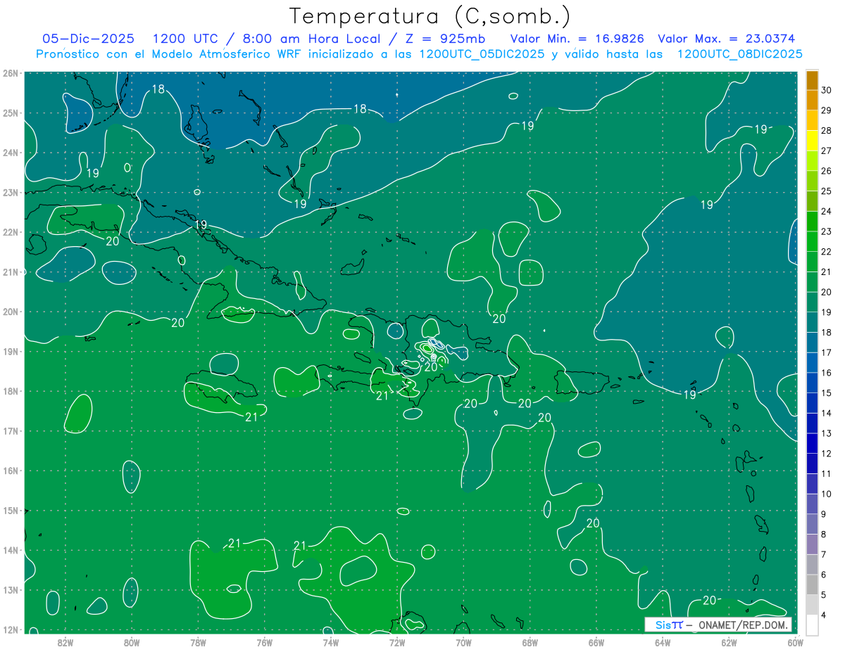Click the "78W" longitude axis label
Image resolution: width=845 pixels, height=652 pixels.
(199, 641)
